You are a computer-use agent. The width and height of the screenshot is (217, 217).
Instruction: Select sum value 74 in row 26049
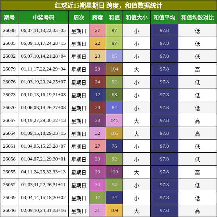pyautogui.click(x=114, y=198)
